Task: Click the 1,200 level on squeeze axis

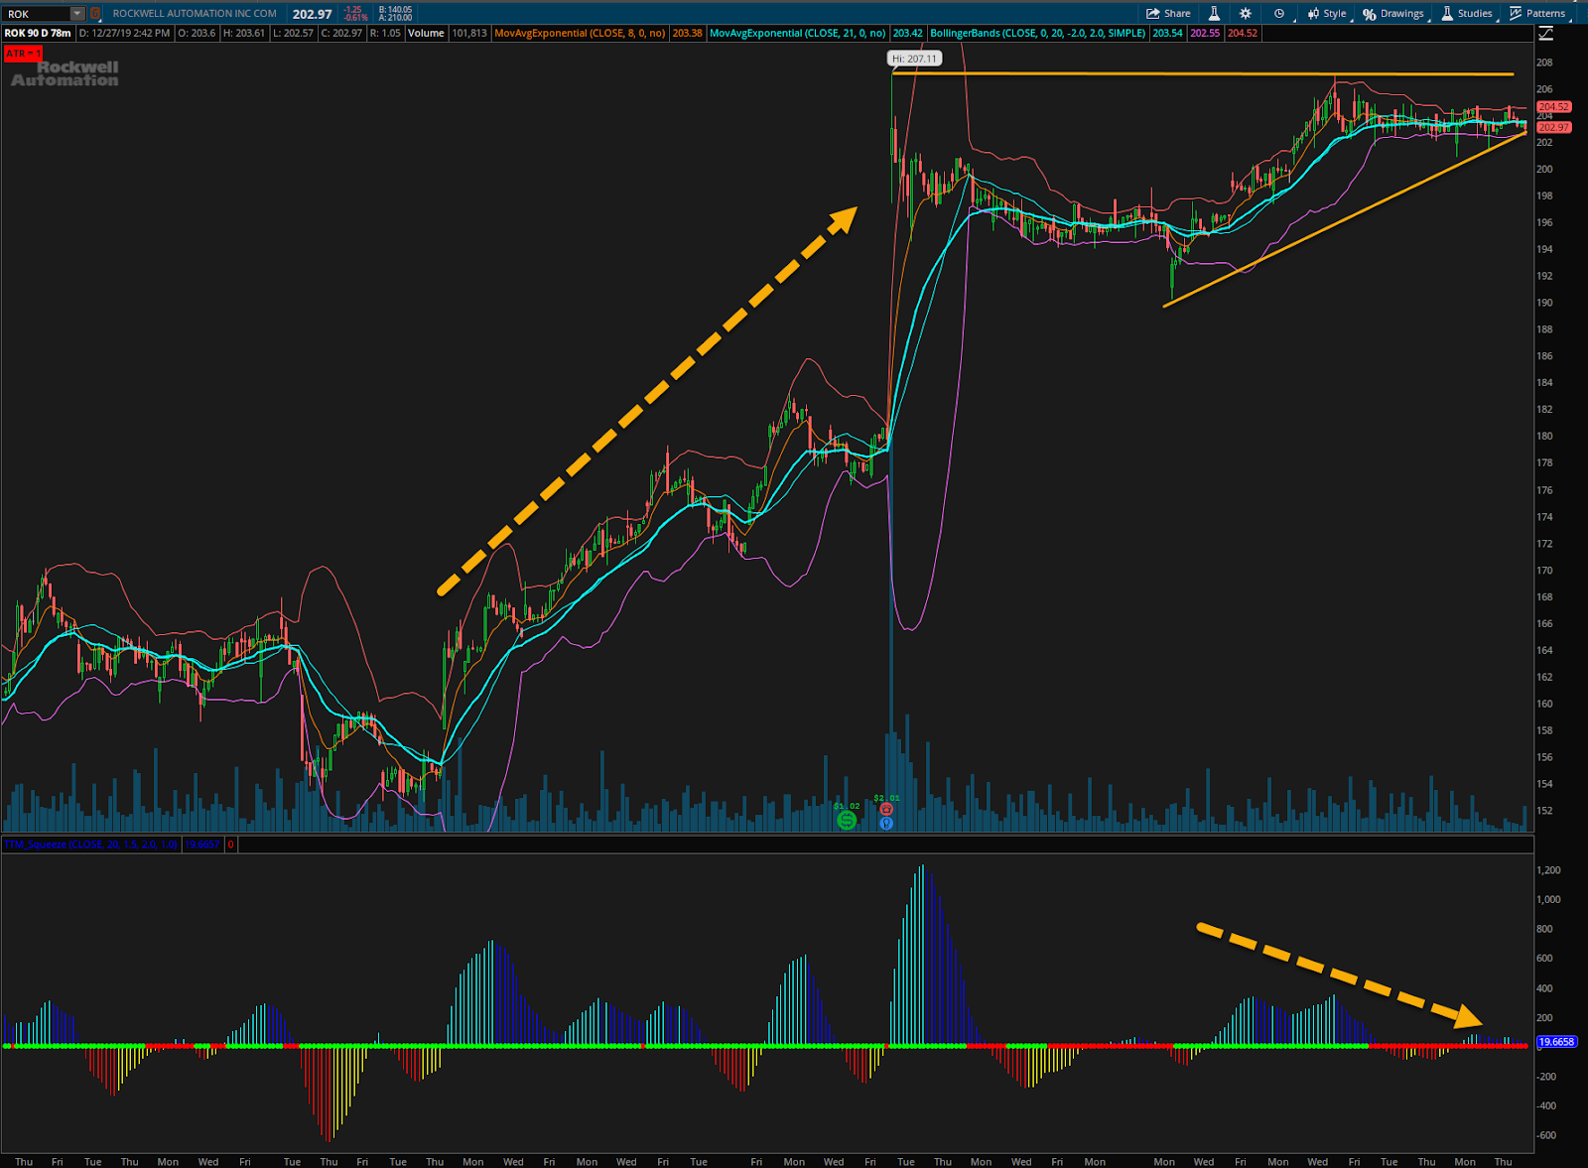Action: tap(1548, 870)
